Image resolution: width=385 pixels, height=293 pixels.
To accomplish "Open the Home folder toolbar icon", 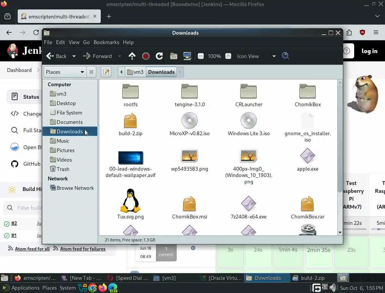I will pyautogui.click(x=174, y=56).
